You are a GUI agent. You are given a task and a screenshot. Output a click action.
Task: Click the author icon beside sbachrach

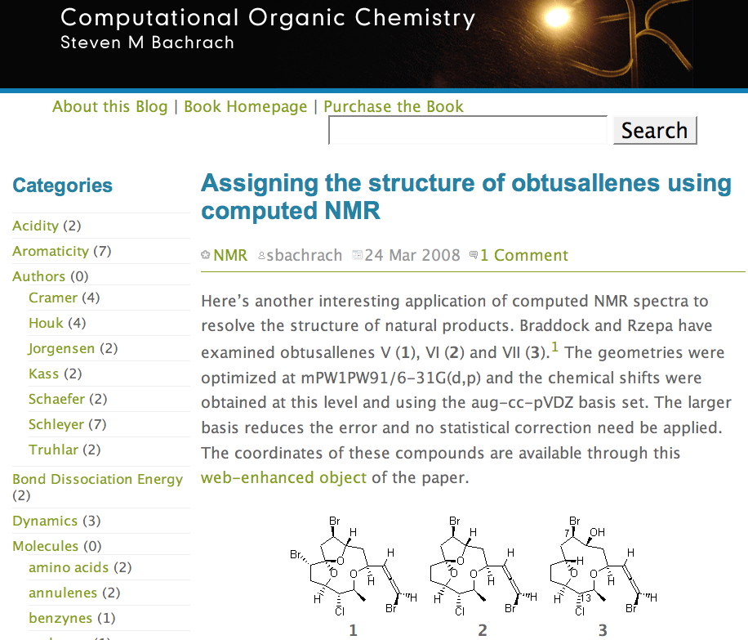pos(261,256)
